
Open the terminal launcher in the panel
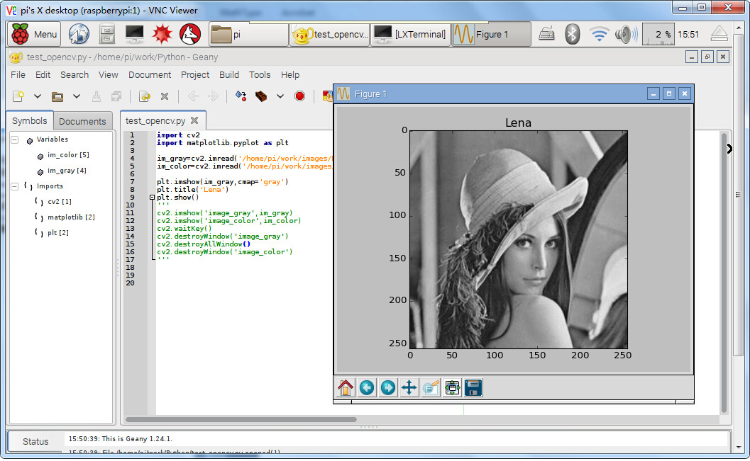tap(134, 34)
